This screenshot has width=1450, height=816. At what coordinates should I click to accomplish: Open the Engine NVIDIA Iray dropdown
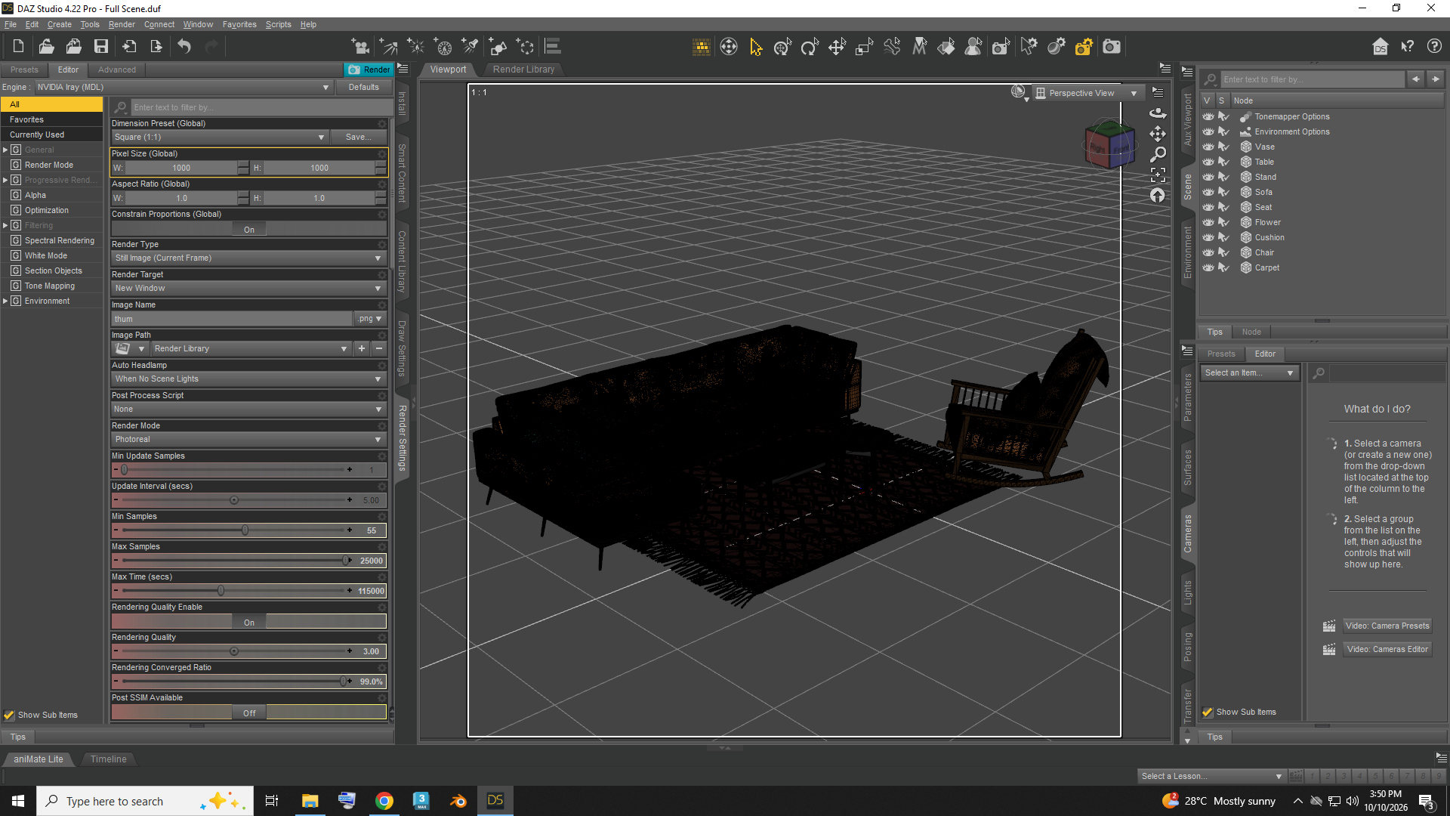point(183,88)
